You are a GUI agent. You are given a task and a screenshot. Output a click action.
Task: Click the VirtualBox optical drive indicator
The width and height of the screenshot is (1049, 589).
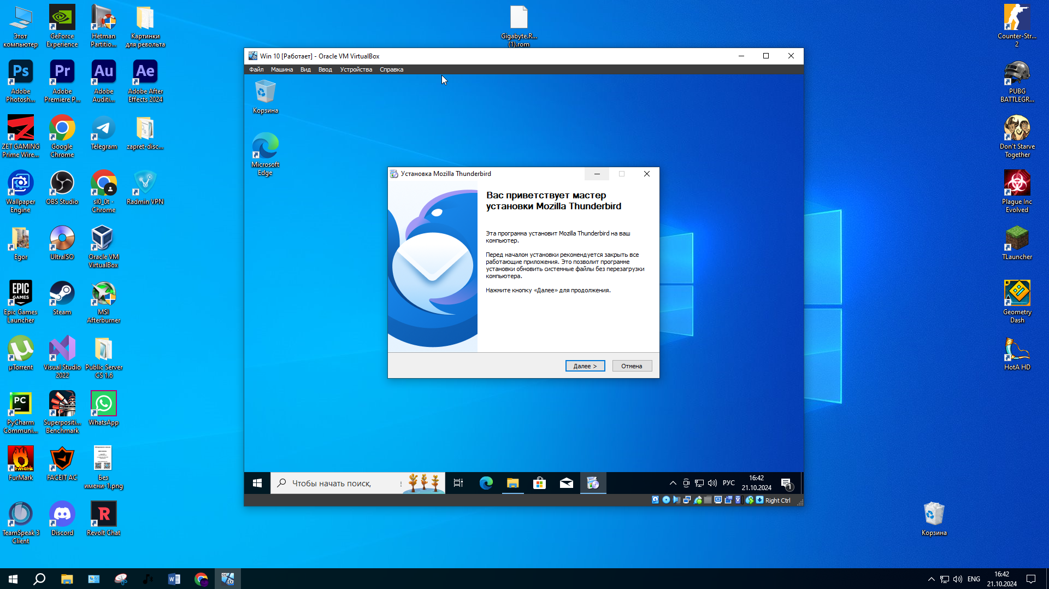(x=666, y=499)
